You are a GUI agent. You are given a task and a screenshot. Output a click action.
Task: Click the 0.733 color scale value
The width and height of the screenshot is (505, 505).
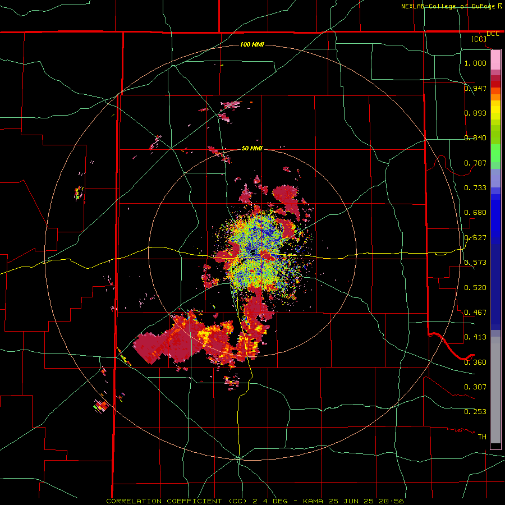point(475,187)
